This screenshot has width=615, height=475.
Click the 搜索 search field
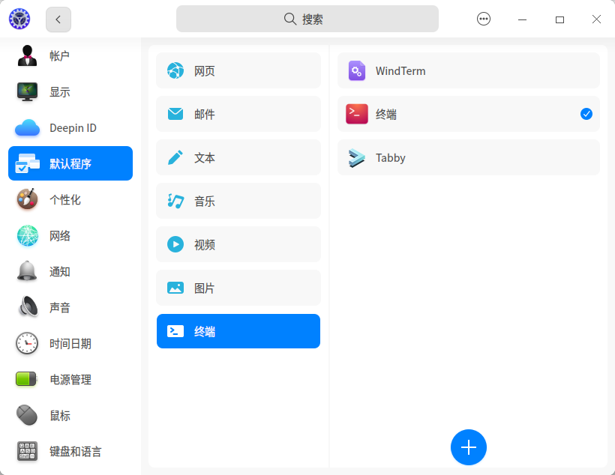307,19
